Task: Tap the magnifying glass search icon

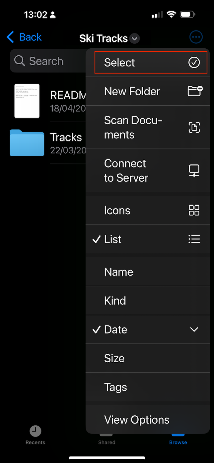Action: (x=20, y=61)
